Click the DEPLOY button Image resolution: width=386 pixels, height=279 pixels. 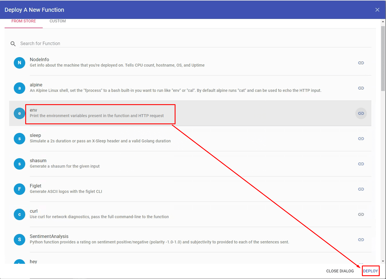[x=371, y=271]
